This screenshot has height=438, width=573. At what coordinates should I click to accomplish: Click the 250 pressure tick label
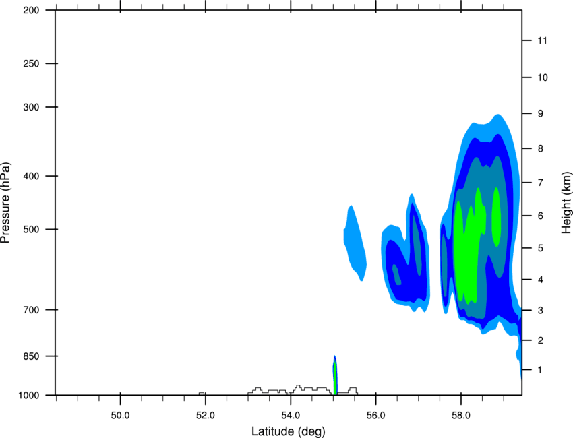(31, 63)
